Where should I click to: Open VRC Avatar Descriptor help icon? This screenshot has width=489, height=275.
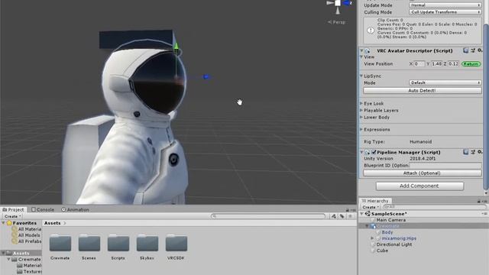click(465, 50)
